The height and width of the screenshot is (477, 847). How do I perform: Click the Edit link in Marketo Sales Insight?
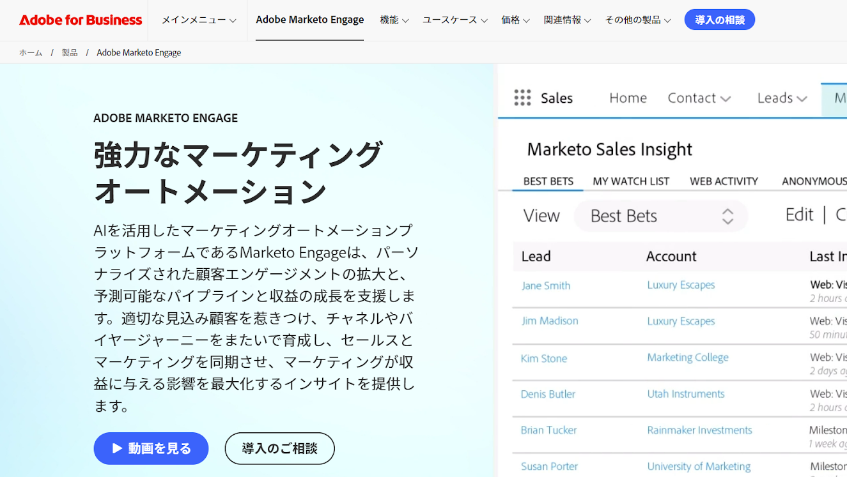[x=799, y=215]
